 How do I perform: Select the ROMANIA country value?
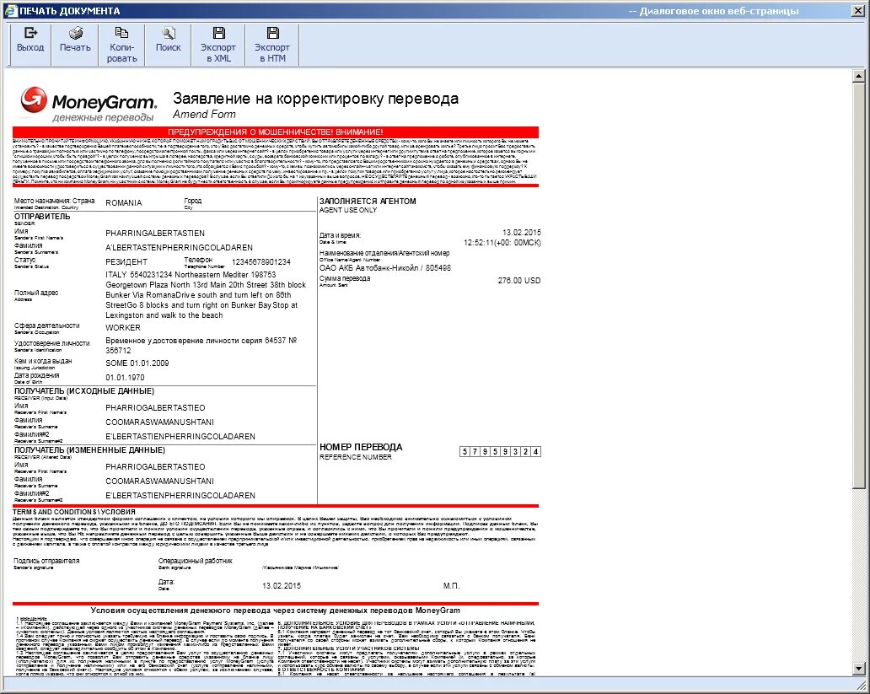[x=124, y=203]
